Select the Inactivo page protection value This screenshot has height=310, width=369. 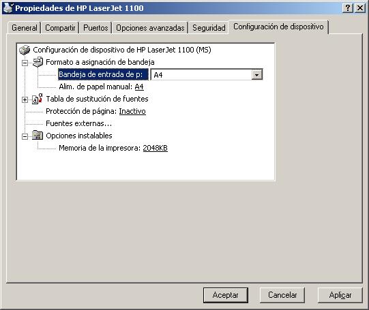pos(132,111)
